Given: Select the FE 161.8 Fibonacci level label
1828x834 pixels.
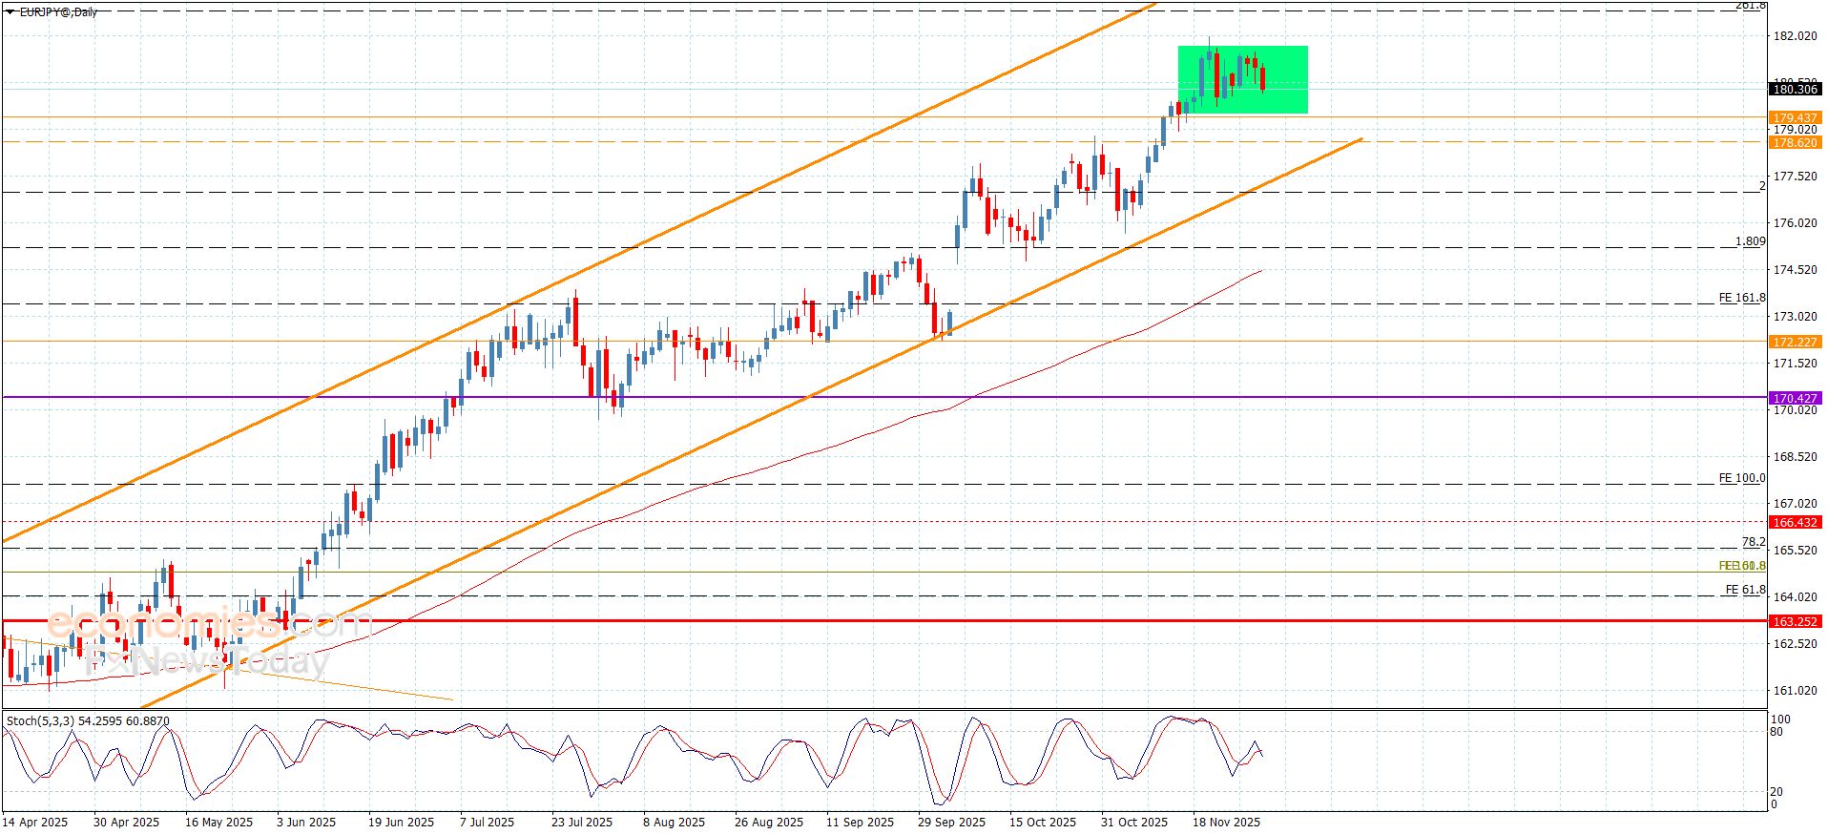Looking at the screenshot, I should (x=1741, y=298).
